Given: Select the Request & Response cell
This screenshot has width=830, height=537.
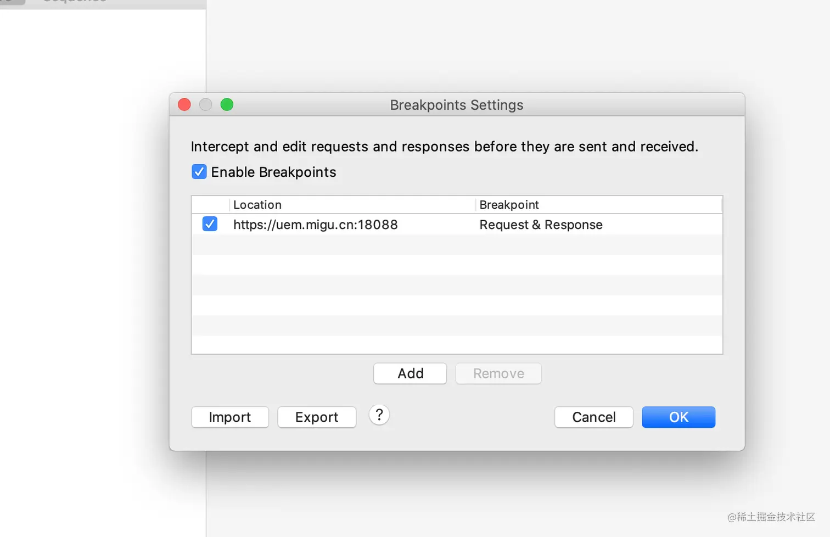Looking at the screenshot, I should (541, 225).
